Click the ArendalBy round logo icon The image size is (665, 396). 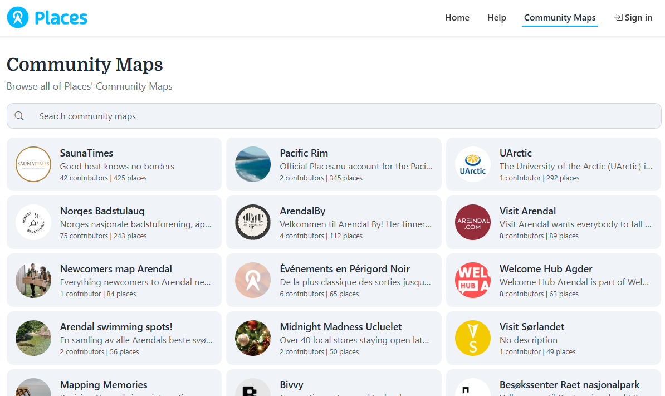[253, 222]
